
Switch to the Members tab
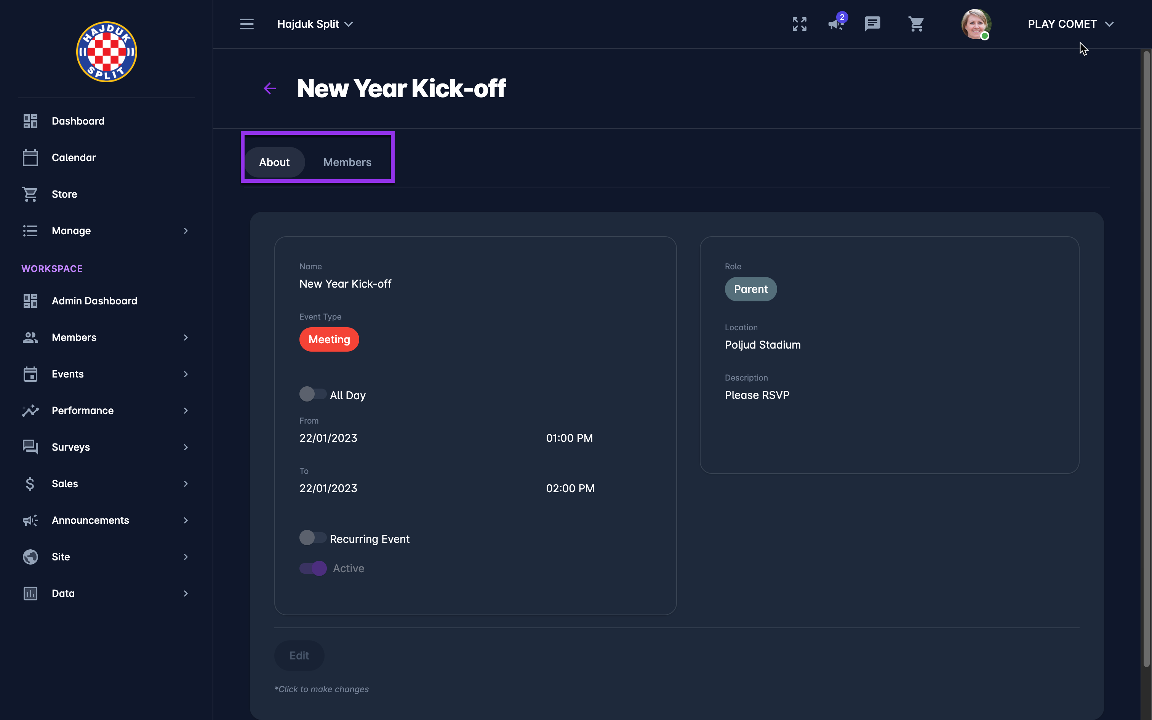tap(347, 162)
